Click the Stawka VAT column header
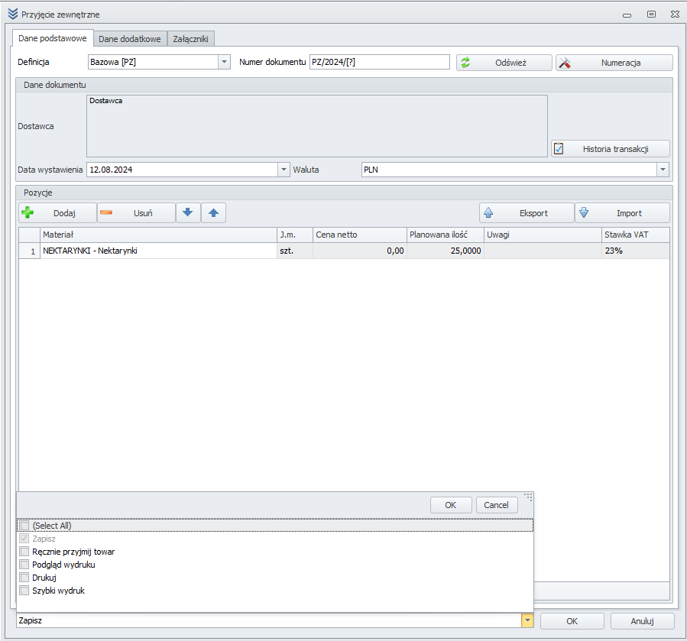The width and height of the screenshot is (687, 641). click(635, 235)
